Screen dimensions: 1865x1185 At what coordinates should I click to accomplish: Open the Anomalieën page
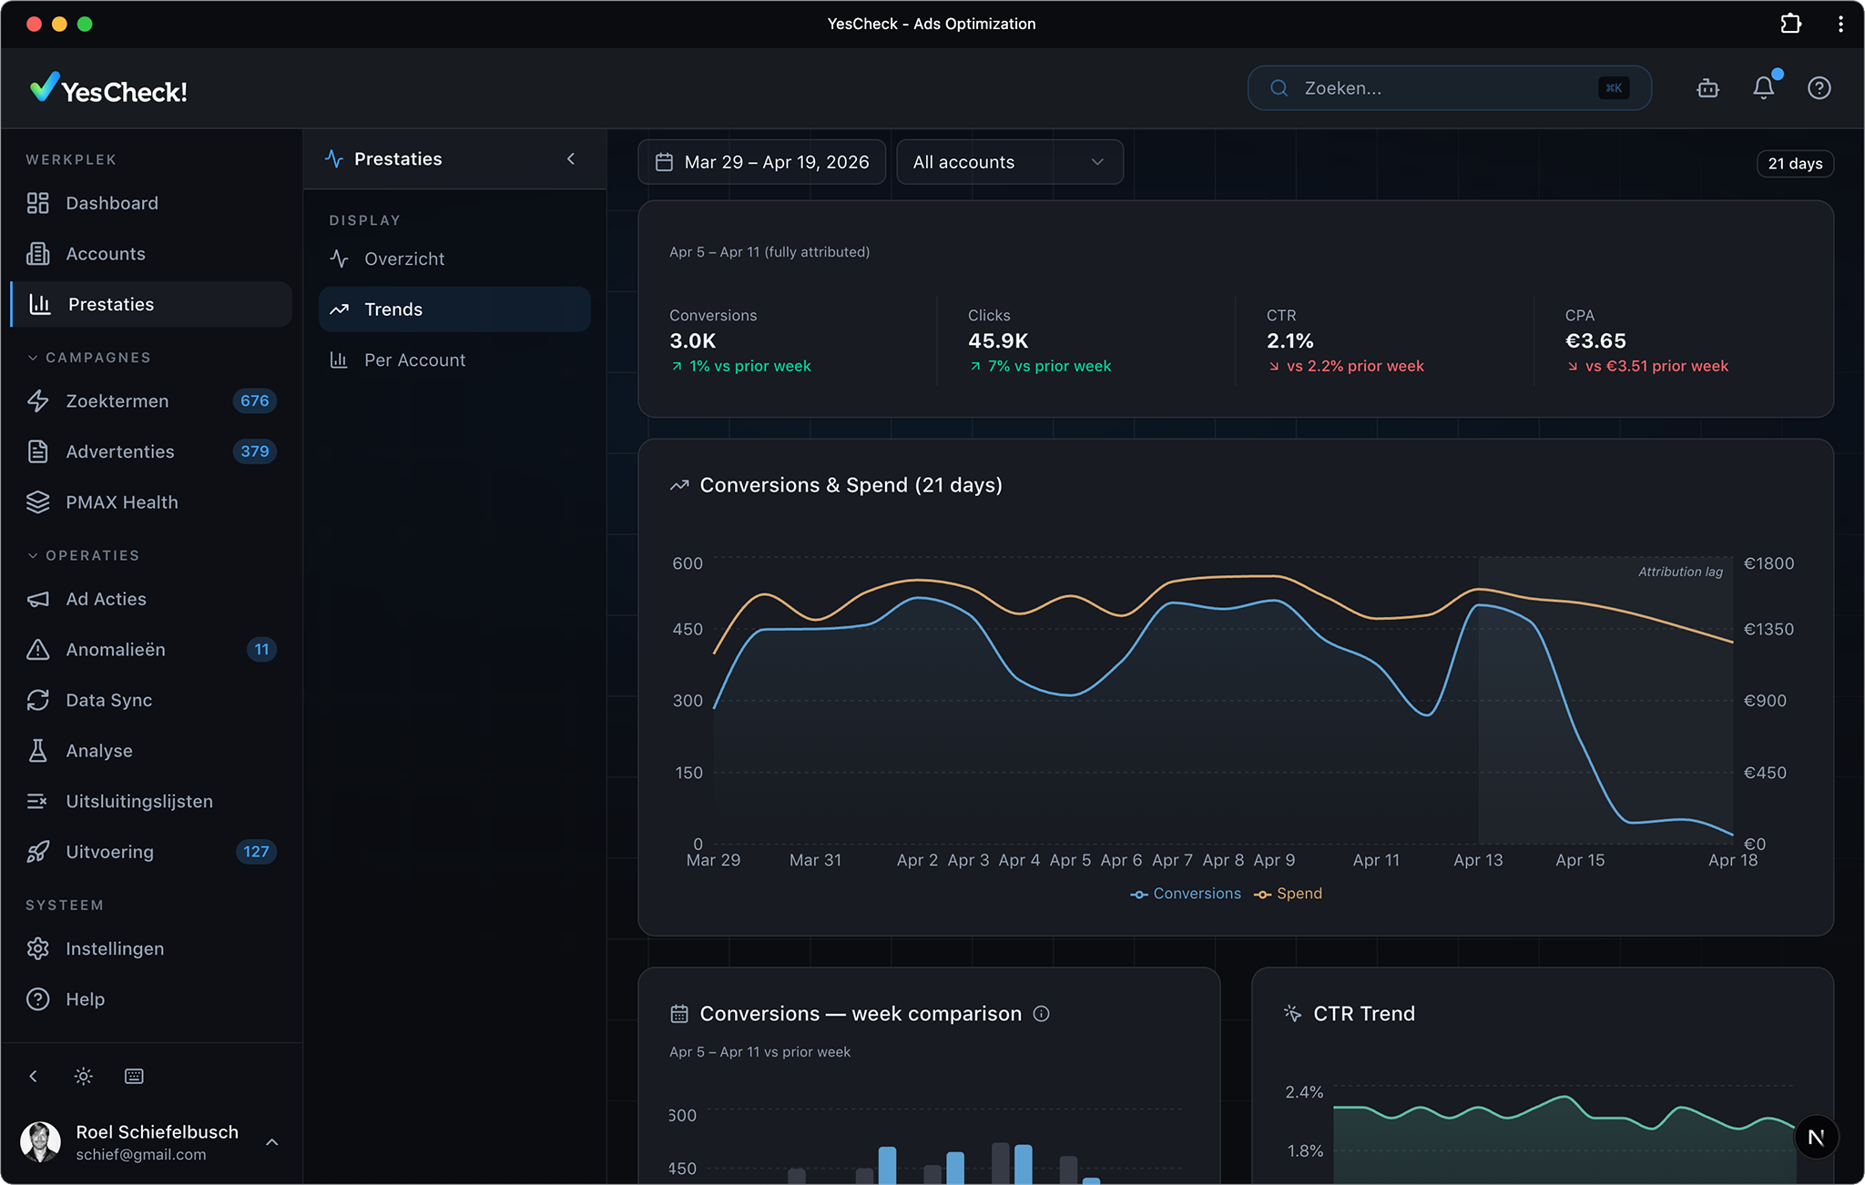coord(151,650)
